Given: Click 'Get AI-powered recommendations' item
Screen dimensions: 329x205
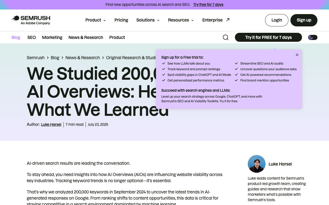Looking at the screenshot, I should coord(266,75).
